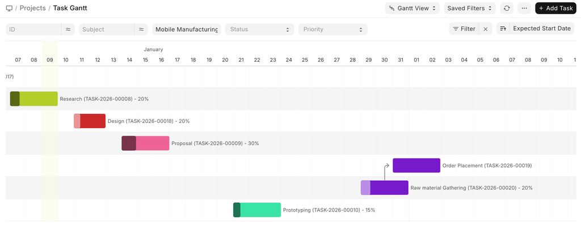Click the dependency arrow to Order Placement
Screen dimensions: 581x251
tap(385, 171)
